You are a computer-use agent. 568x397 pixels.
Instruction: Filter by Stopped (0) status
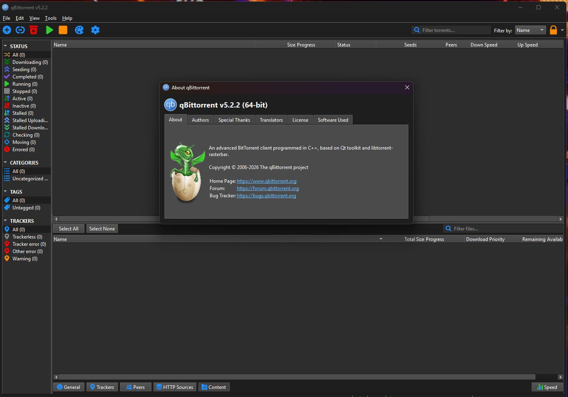point(27,91)
